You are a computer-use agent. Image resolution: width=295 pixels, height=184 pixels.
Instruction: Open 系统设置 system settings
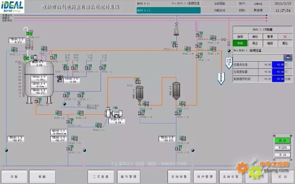230,177
